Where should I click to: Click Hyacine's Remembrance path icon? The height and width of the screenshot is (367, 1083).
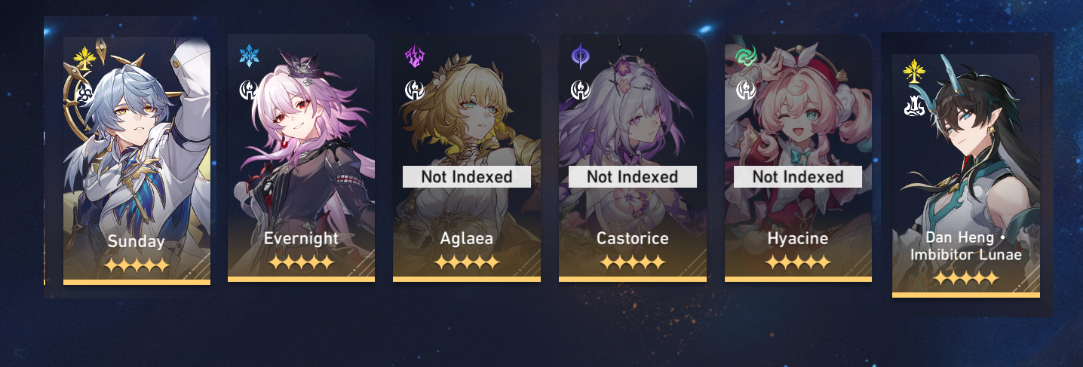click(x=746, y=90)
